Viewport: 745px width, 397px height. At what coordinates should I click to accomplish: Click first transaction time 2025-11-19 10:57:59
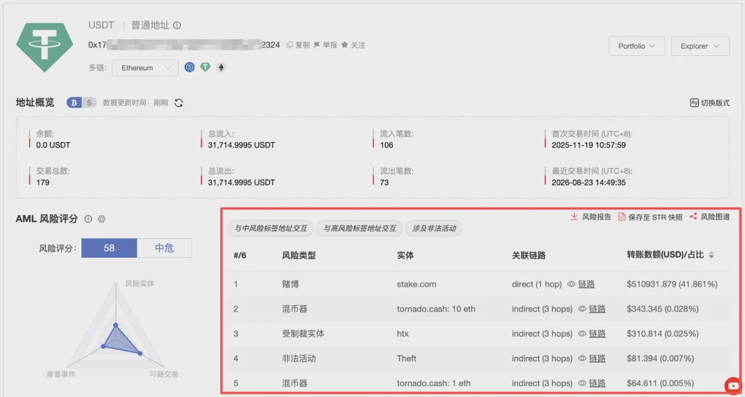point(588,145)
